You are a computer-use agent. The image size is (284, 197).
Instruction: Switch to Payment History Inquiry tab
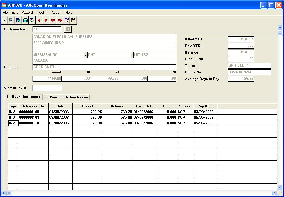point(66,97)
